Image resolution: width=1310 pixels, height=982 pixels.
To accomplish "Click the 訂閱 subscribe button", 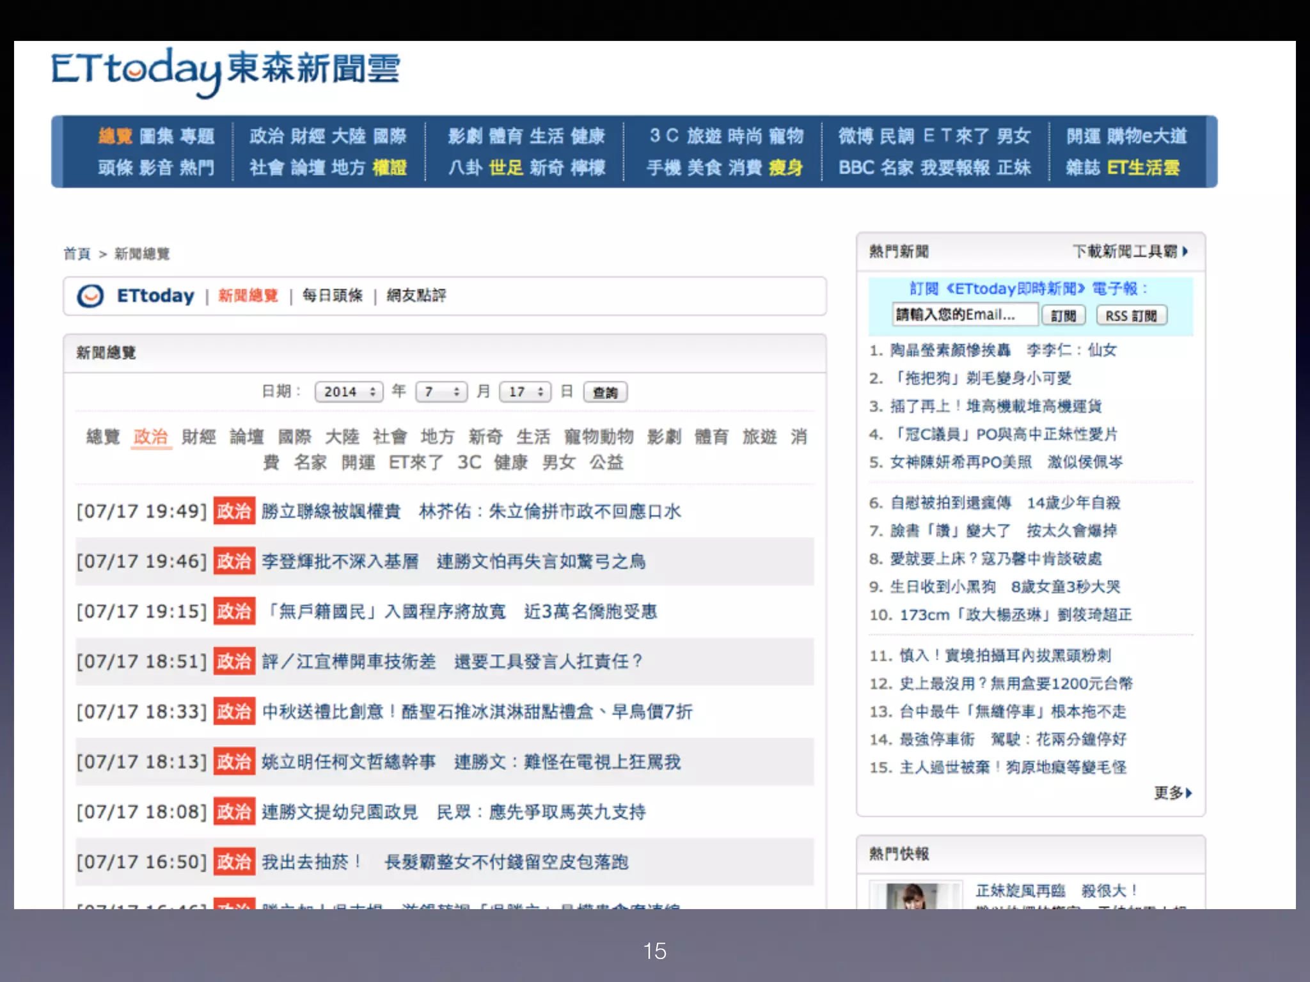I will (x=1063, y=315).
